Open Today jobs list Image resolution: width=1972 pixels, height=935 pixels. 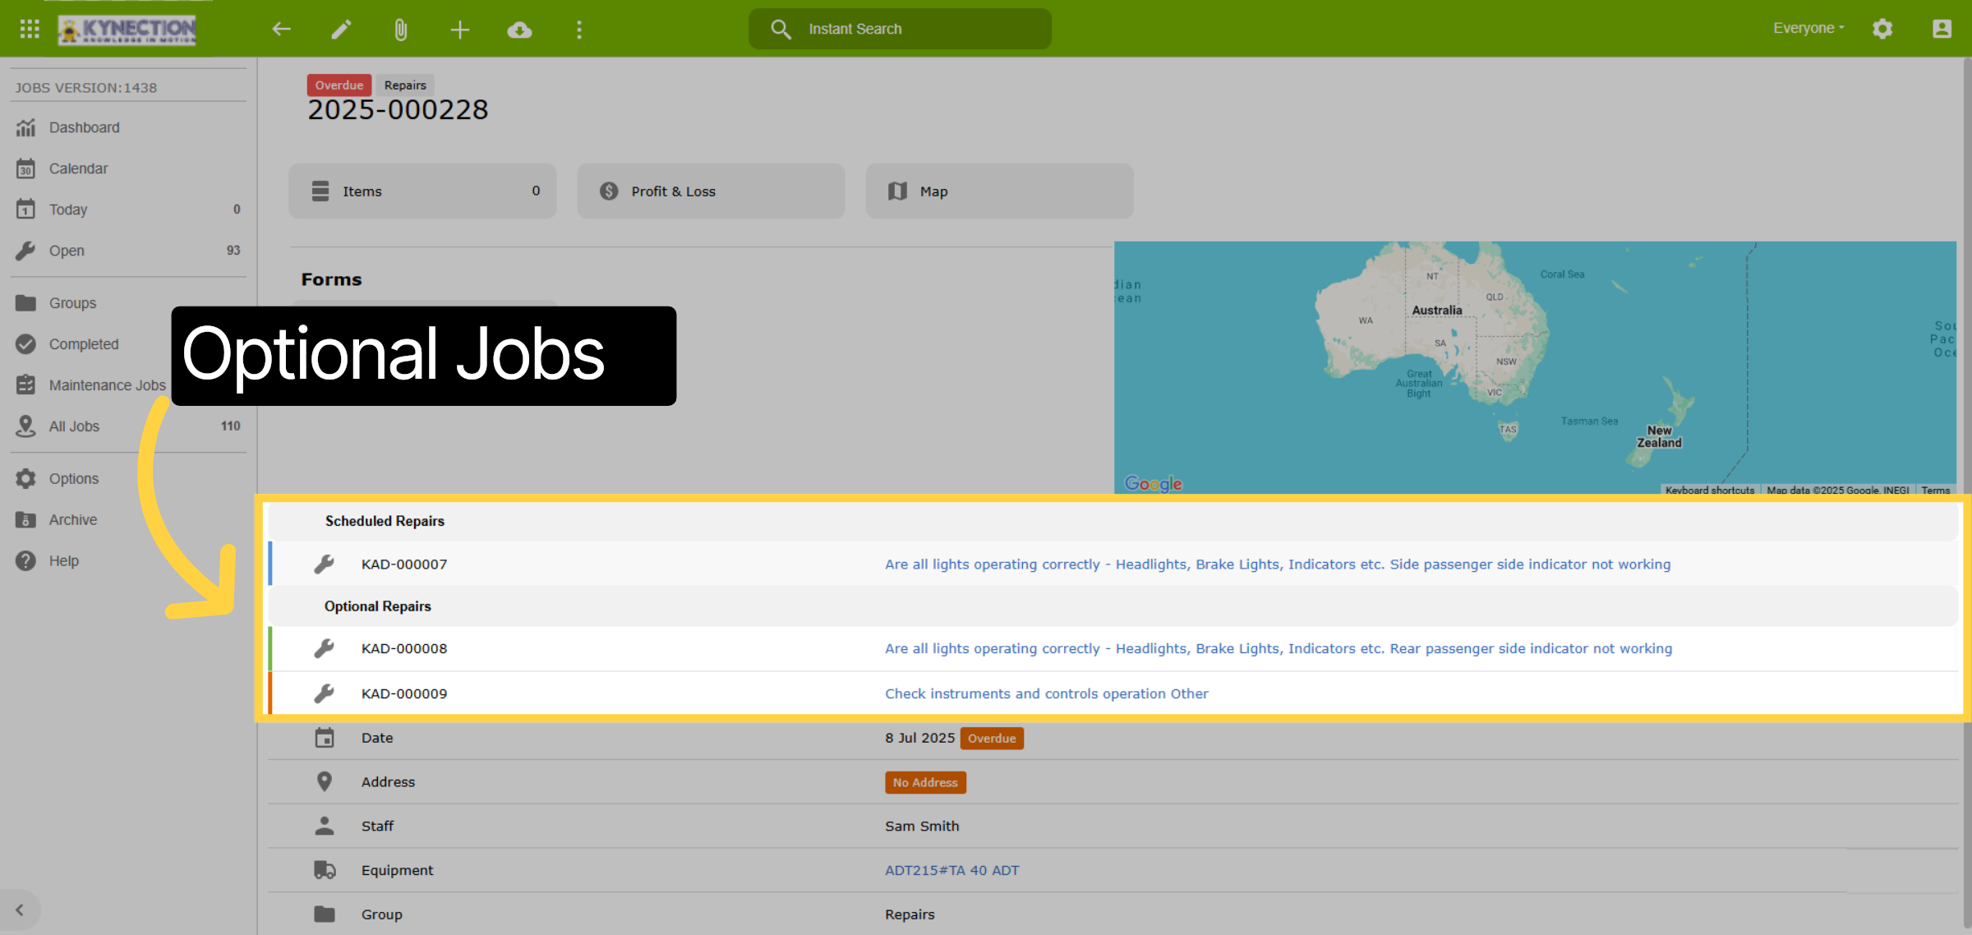[x=128, y=210]
